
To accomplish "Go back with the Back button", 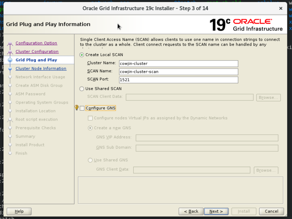I will click(191, 211).
